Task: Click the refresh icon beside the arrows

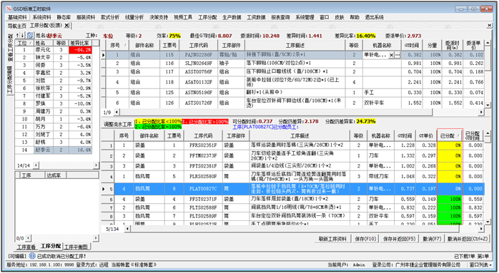Action: click(30, 35)
